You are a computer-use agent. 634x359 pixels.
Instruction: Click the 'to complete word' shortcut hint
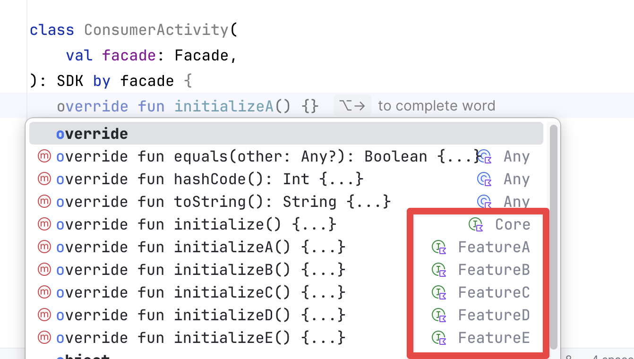(436, 106)
